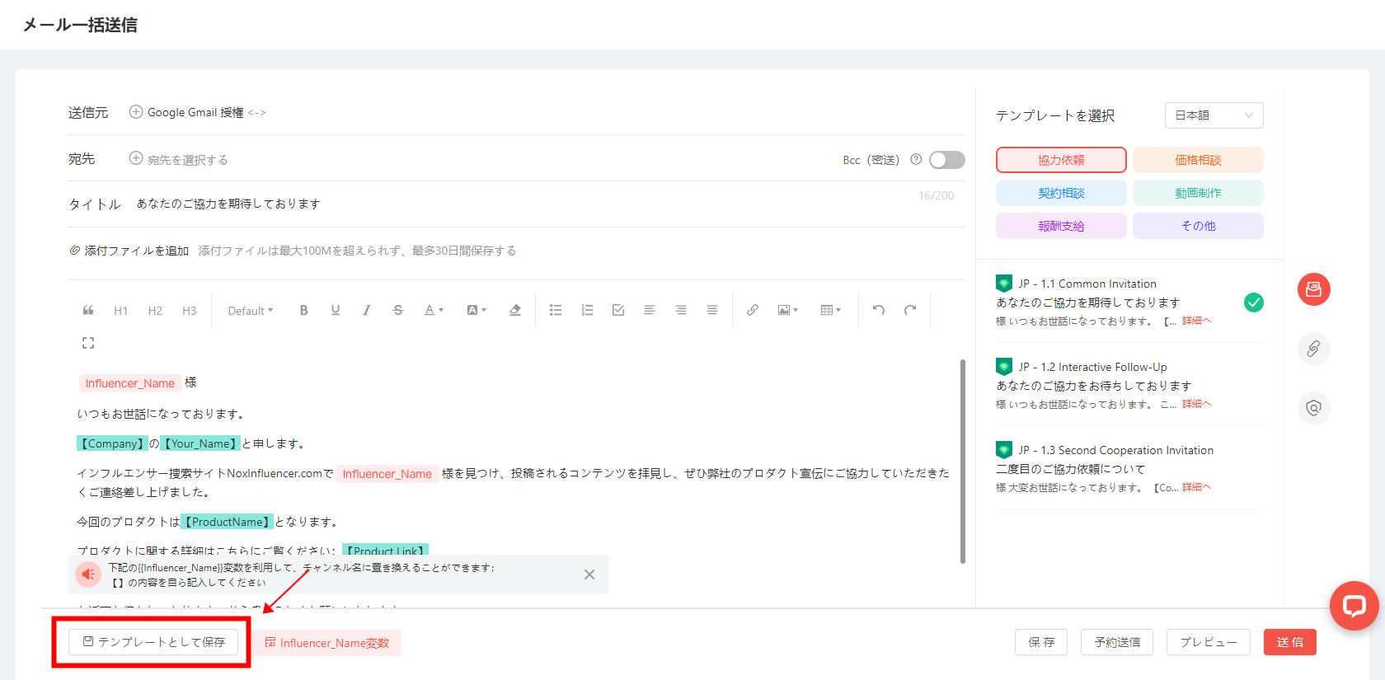Toggle italic formatting

point(367,311)
